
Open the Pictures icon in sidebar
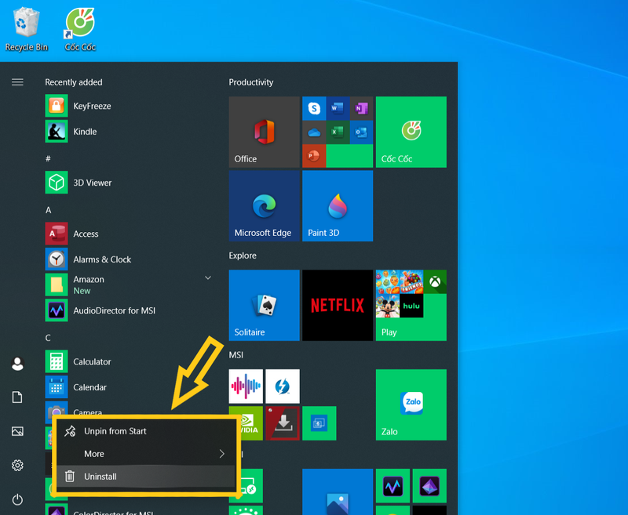click(17, 431)
